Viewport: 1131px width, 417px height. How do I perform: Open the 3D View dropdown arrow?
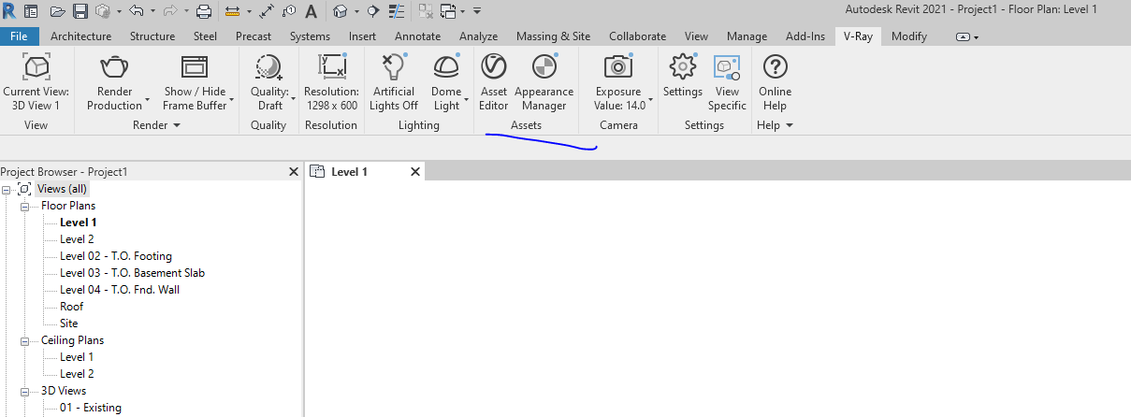point(356,11)
